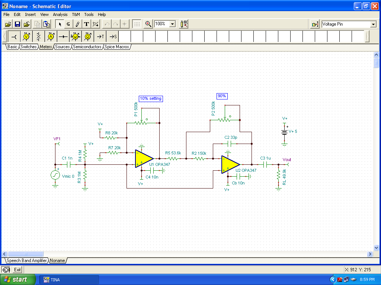
Task: Click the hand icon beside Voltage Pin
Action: [315, 24]
